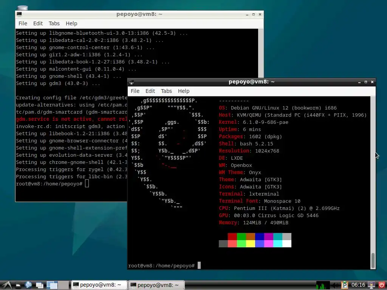Screen dimensions: 387x290
Task: Click the 'Terminal Font: Monospace 10' line
Action: (260, 201)
